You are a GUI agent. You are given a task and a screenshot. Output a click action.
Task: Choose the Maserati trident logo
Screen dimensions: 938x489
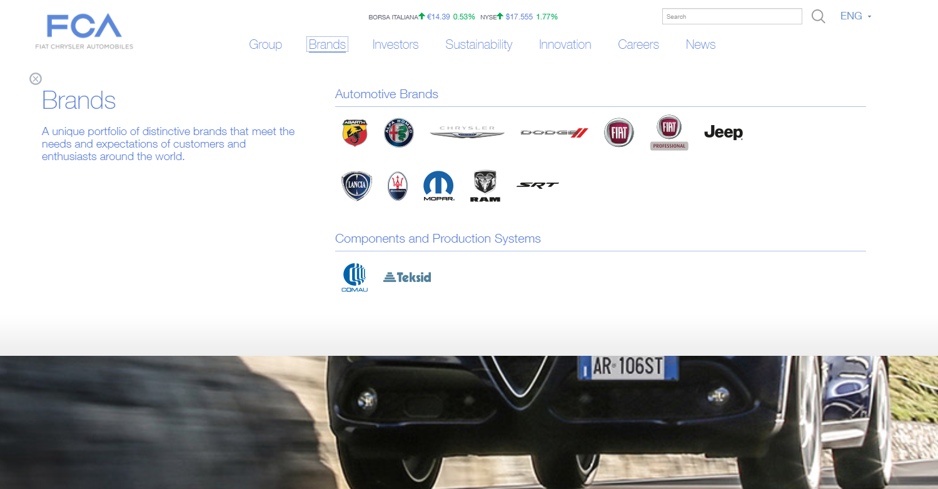398,186
